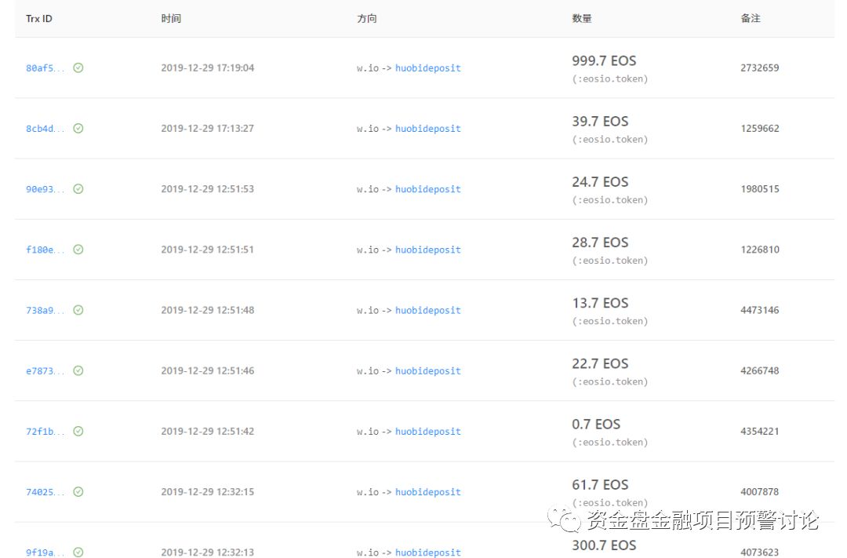The width and height of the screenshot is (847, 558).
Task: Click the 方向 column header
Action: pos(367,18)
